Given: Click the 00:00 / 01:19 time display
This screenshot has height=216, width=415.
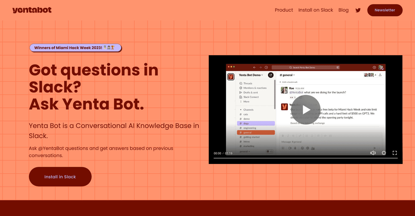Looking at the screenshot, I should (223, 153).
